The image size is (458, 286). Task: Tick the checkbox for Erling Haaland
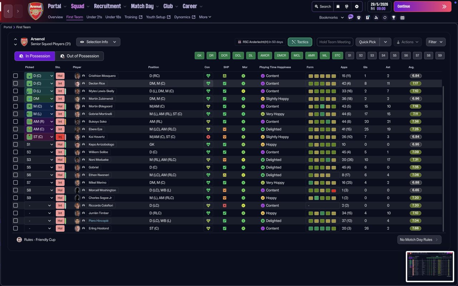[x=15, y=228]
